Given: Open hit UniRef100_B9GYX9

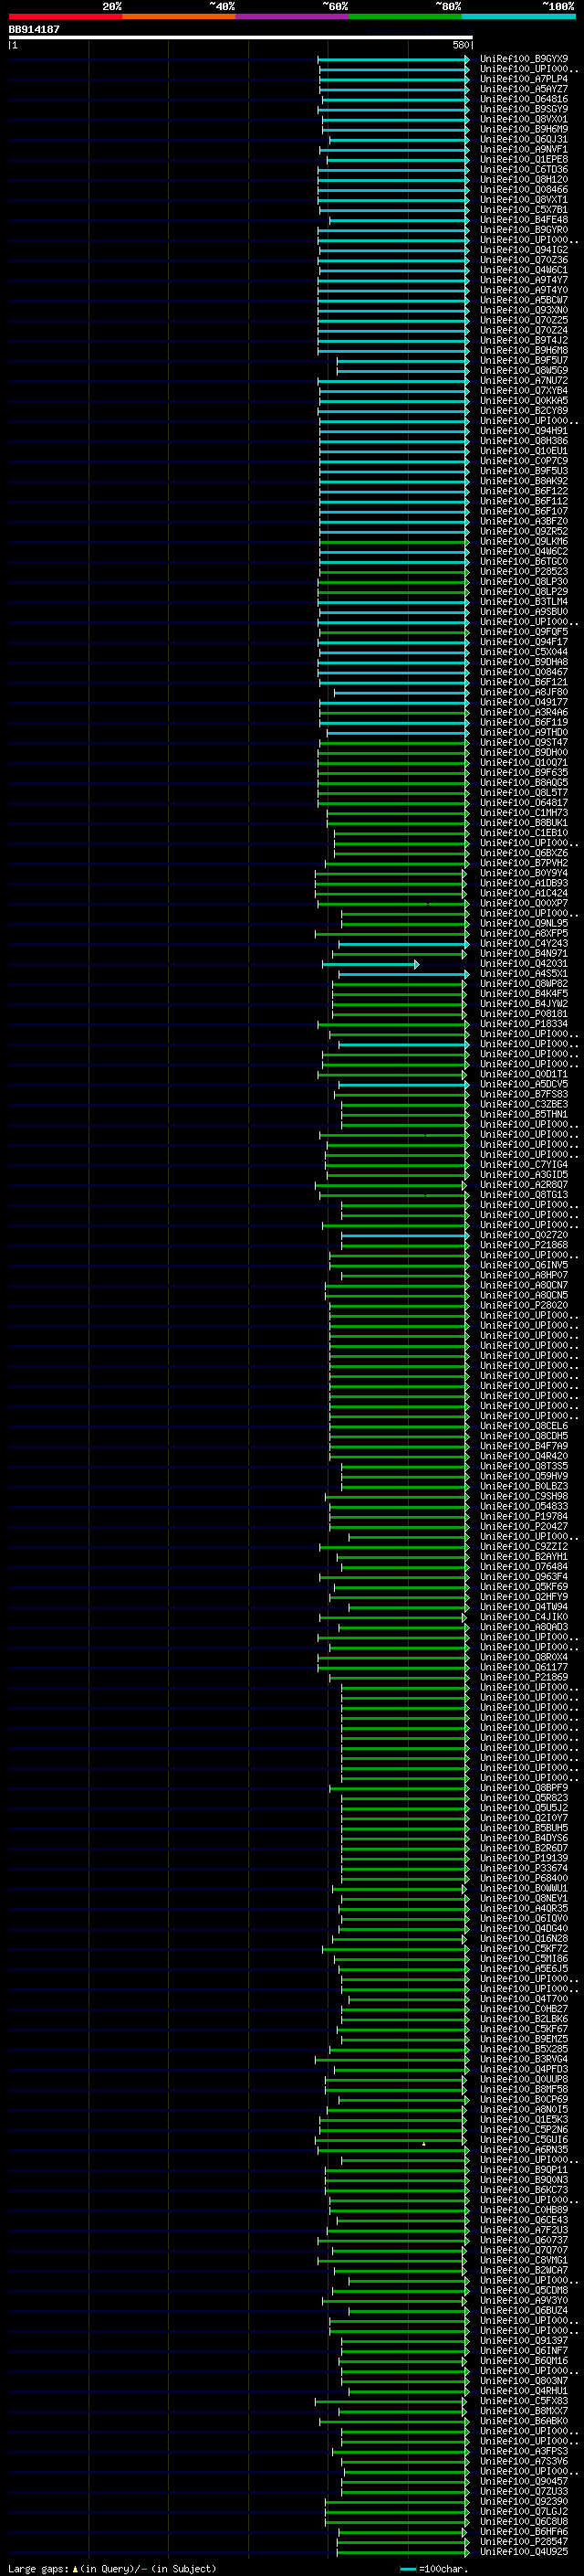Looking at the screenshot, I should pyautogui.click(x=523, y=59).
